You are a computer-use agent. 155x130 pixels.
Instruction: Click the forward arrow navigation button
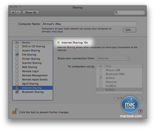click(18, 12)
